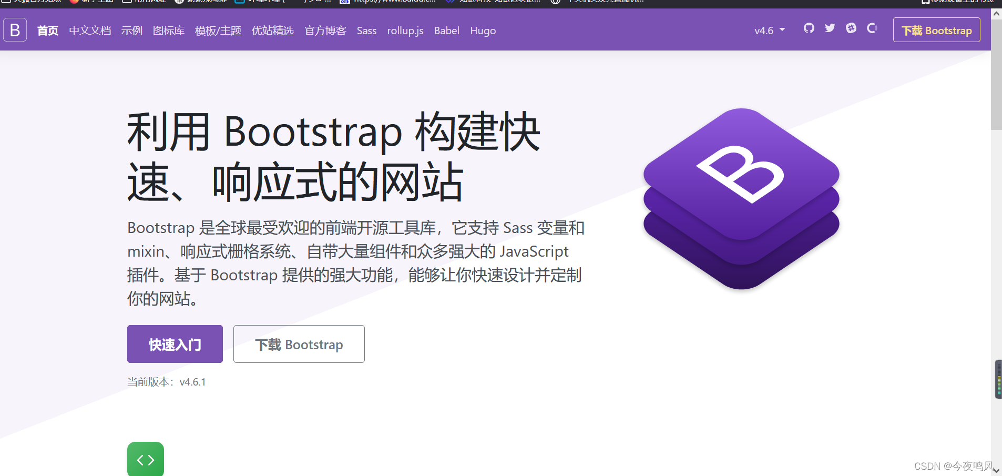The image size is (1002, 476).
Task: Open the Sass nav link
Action: point(366,31)
